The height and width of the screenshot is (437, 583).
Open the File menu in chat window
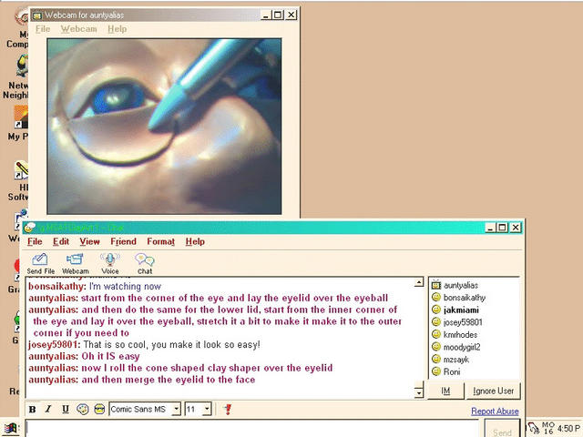pyautogui.click(x=35, y=241)
